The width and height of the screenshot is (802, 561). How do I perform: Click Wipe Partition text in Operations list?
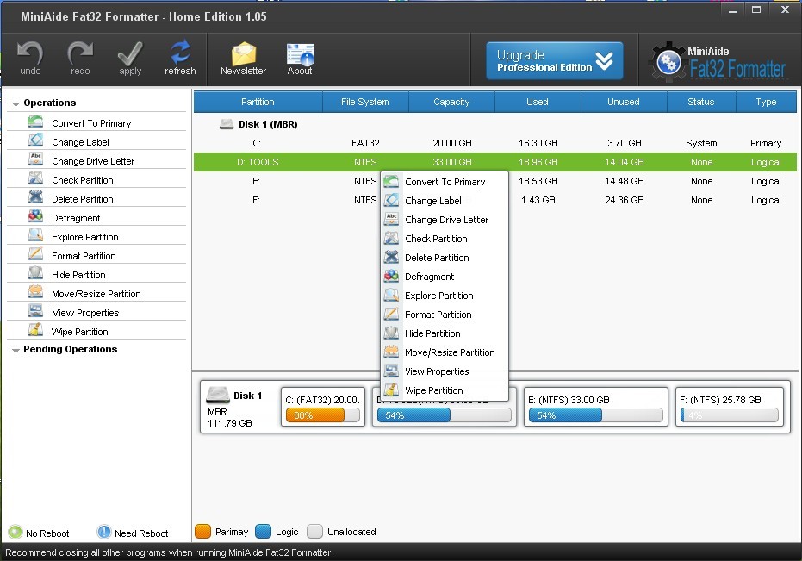click(x=80, y=332)
